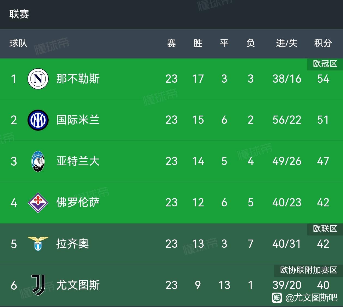Open 亚特兰大 team name link
This screenshot has height=307, width=343.
(x=78, y=161)
